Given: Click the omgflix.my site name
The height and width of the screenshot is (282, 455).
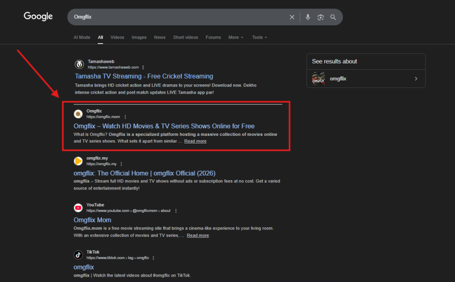Looking at the screenshot, I should (97, 158).
